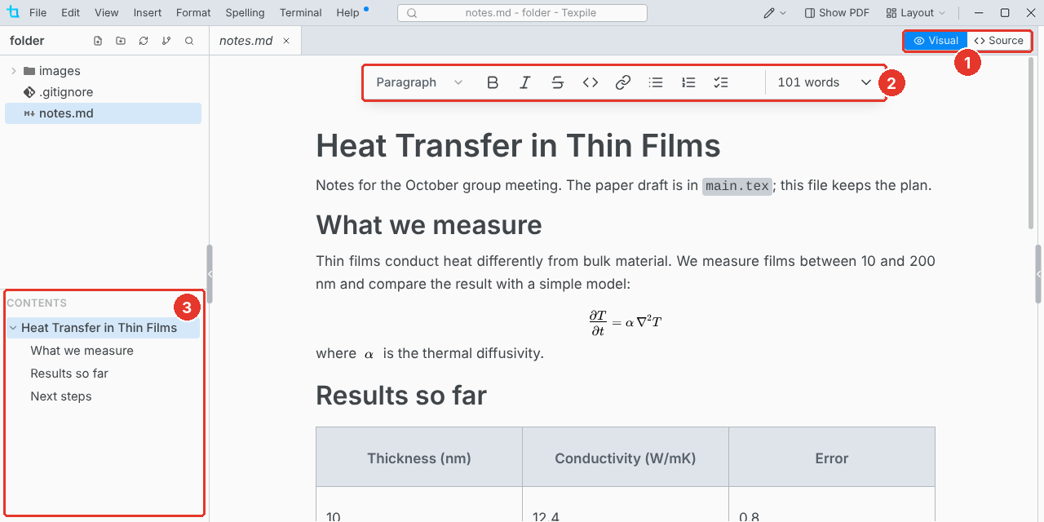Open the Layout dropdown
The height and width of the screenshot is (522, 1044).
click(916, 13)
